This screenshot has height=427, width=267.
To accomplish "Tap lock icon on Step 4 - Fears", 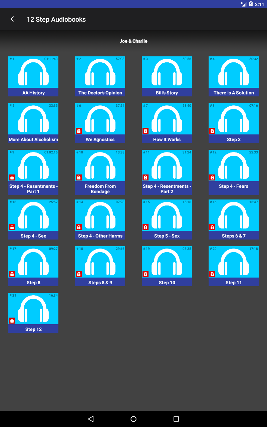I will [212, 177].
